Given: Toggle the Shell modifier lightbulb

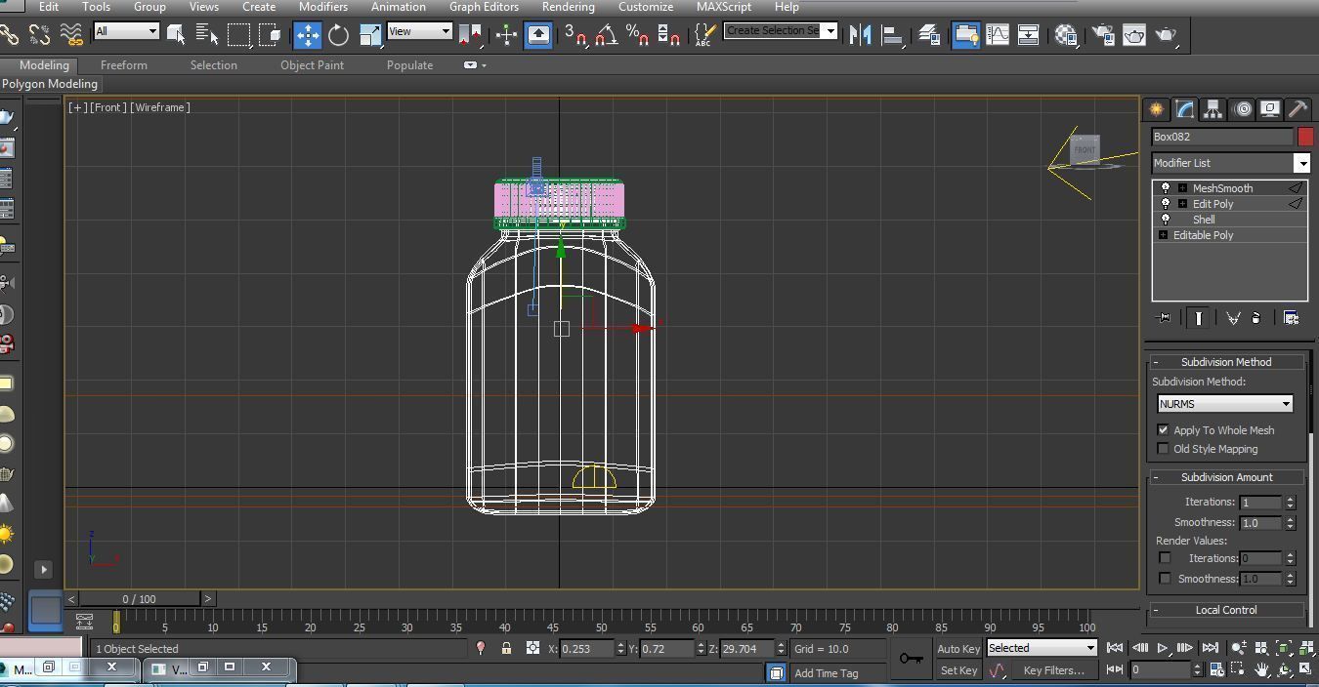Looking at the screenshot, I should (x=1165, y=220).
